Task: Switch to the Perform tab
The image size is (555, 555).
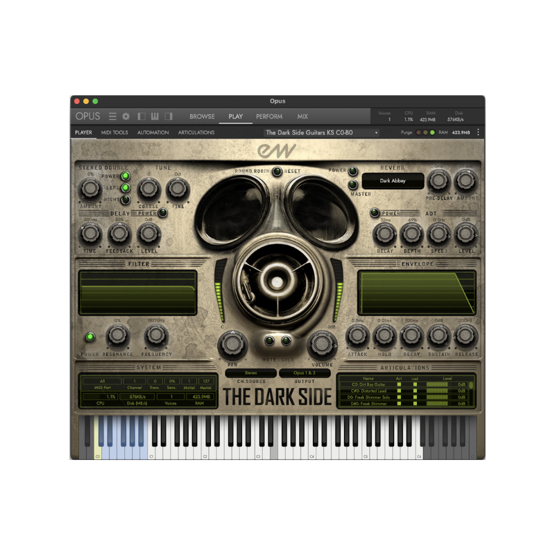Action: click(269, 117)
